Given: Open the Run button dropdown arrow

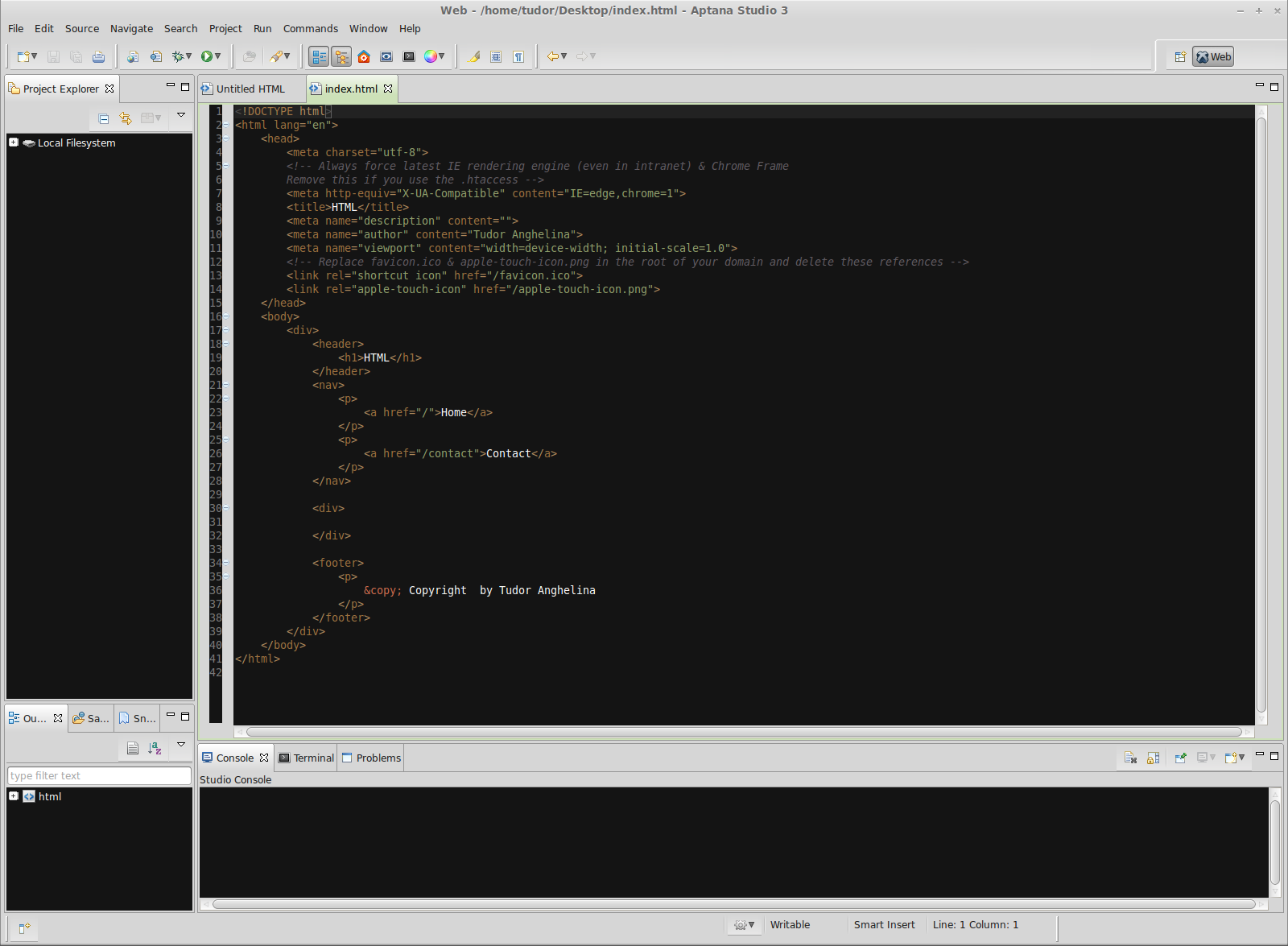Looking at the screenshot, I should click(218, 56).
